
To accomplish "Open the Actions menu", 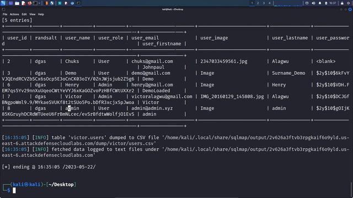I will pos(14,14).
